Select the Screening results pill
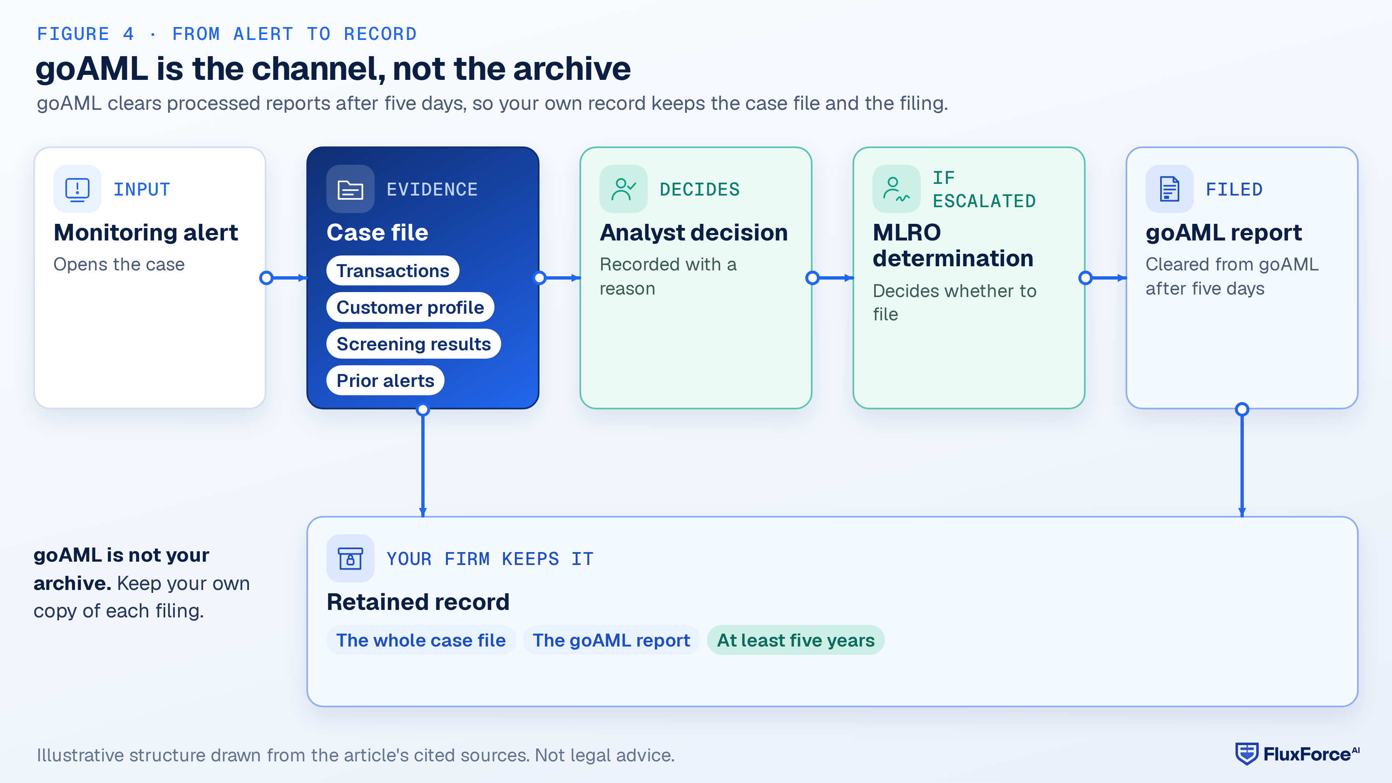Image resolution: width=1392 pixels, height=783 pixels. click(413, 344)
